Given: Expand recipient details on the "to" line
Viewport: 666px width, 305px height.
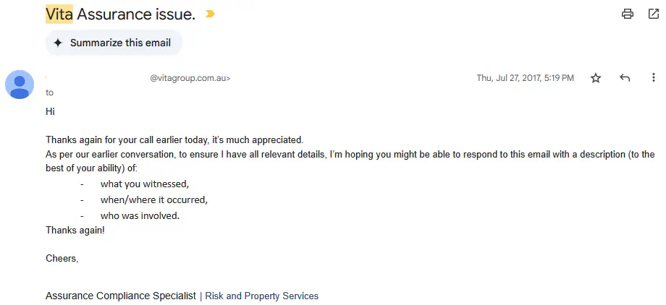Looking at the screenshot, I should [49, 93].
